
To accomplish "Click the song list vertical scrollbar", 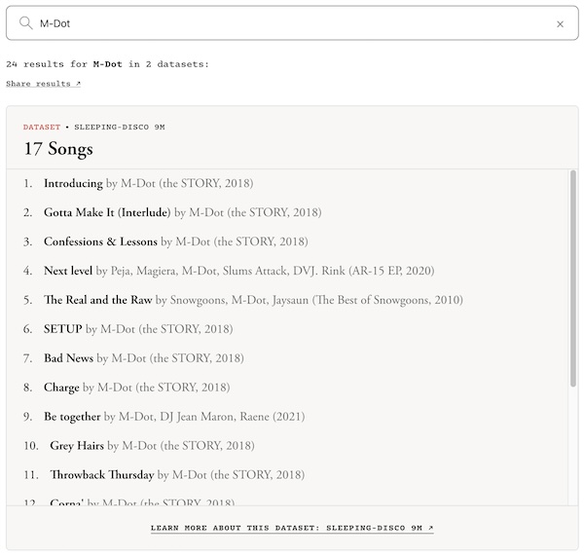I will pyautogui.click(x=573, y=278).
